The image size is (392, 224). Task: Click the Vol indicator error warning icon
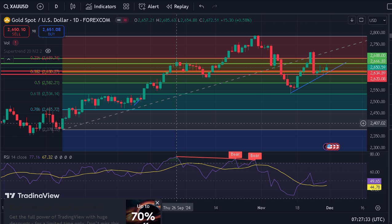click(x=15, y=43)
